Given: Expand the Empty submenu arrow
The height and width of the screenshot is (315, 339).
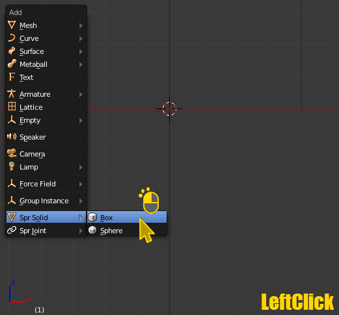Looking at the screenshot, I should click(81, 120).
